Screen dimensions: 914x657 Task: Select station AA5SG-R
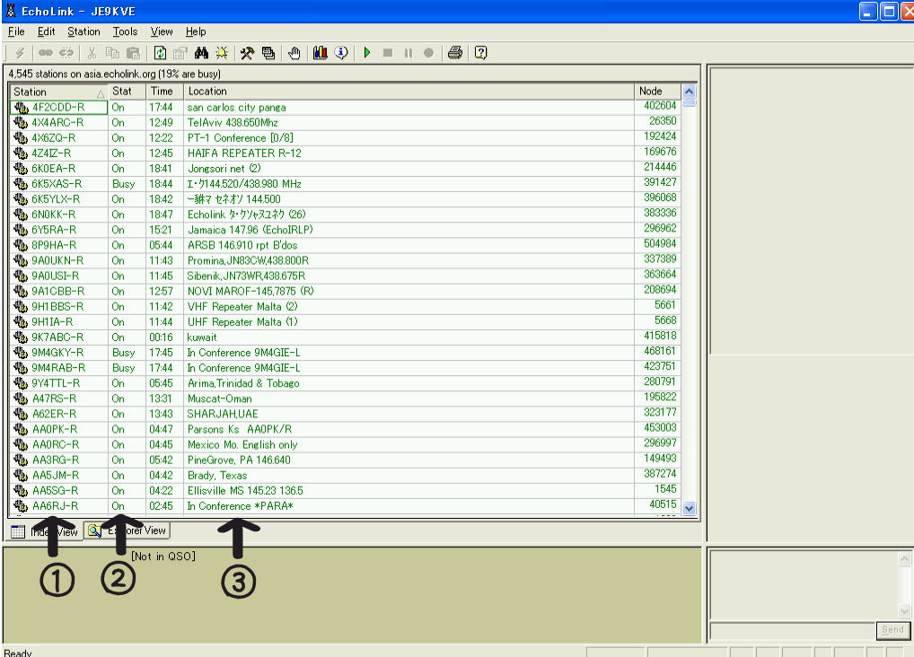pyautogui.click(x=56, y=491)
